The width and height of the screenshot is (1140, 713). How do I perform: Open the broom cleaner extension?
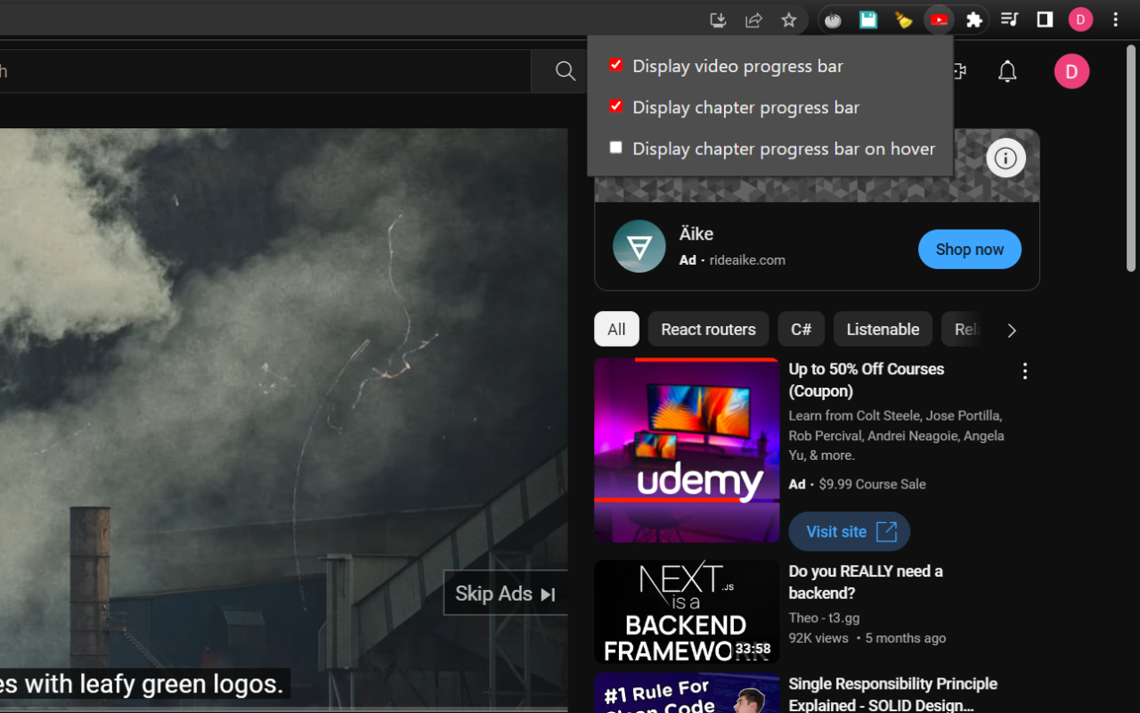[904, 20]
